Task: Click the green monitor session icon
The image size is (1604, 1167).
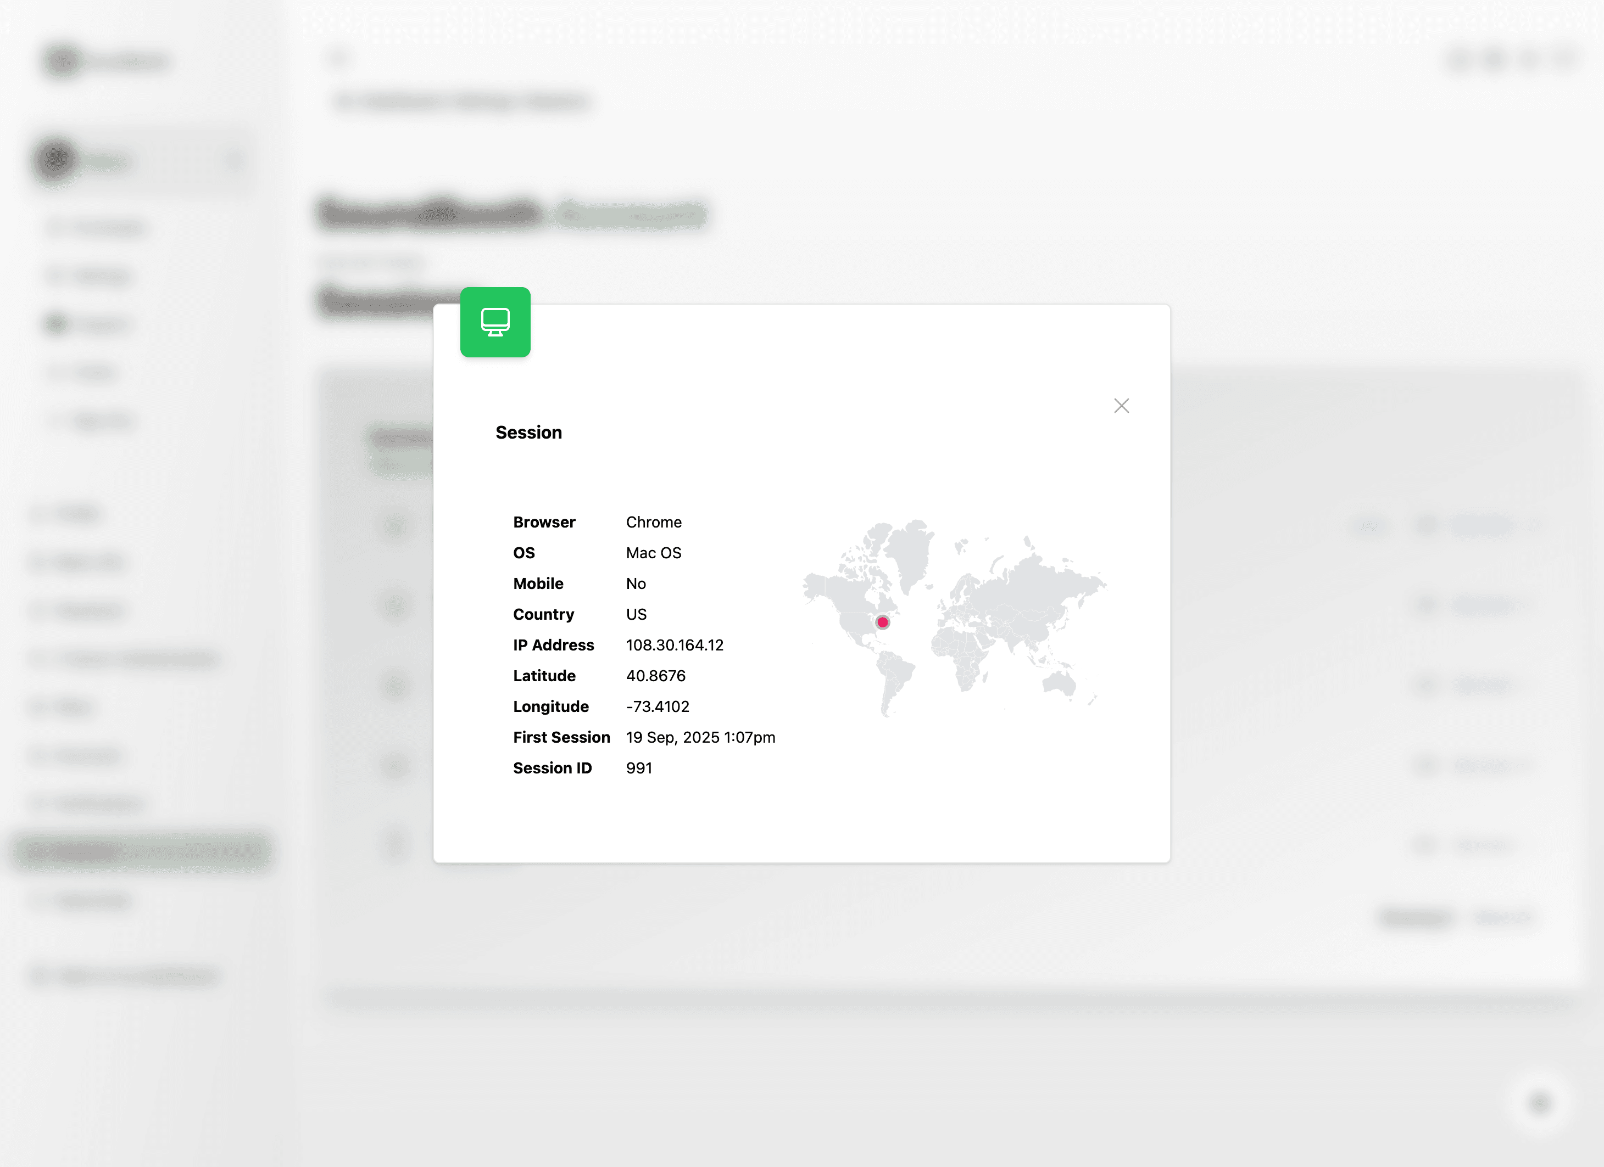Action: pos(495,322)
